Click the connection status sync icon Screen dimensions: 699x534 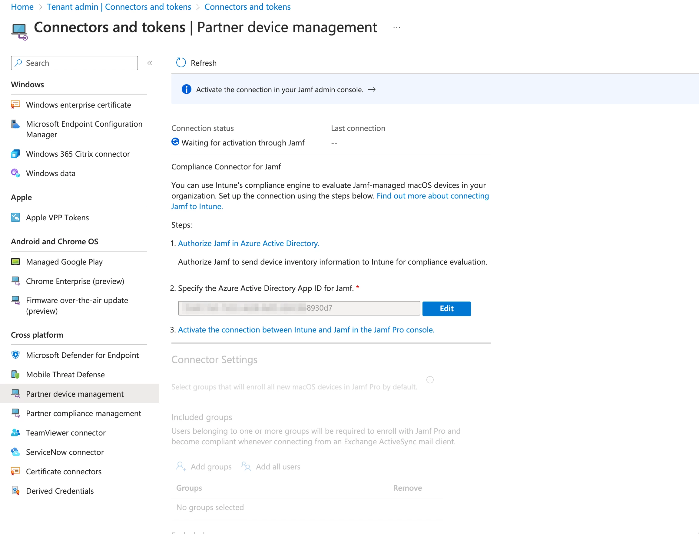click(175, 142)
